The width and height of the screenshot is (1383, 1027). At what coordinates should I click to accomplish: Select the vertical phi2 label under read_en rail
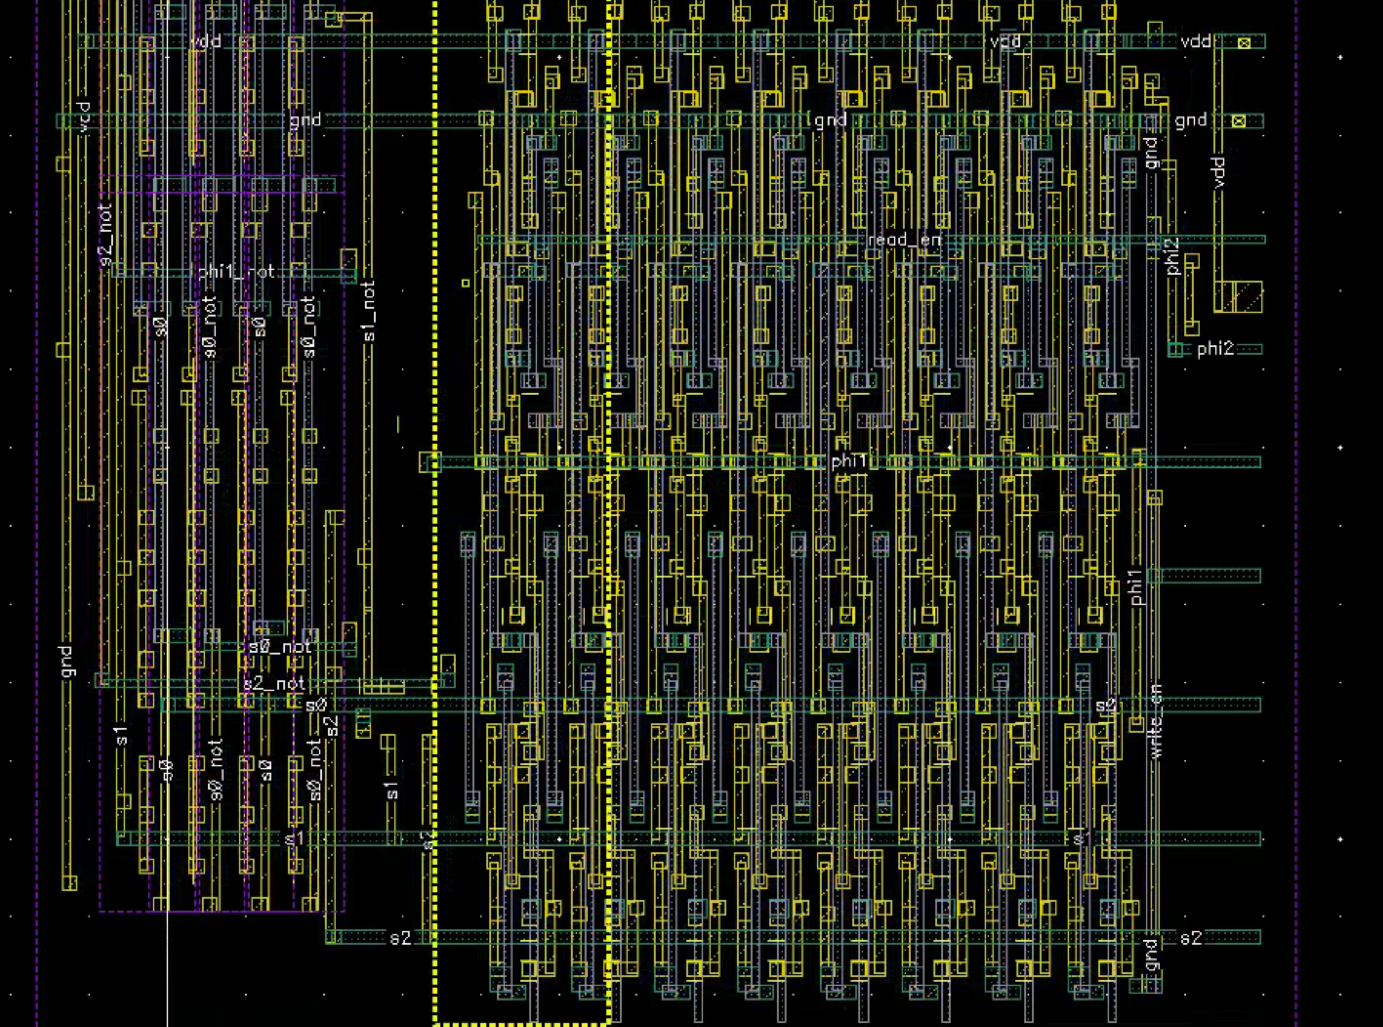pos(1173,256)
